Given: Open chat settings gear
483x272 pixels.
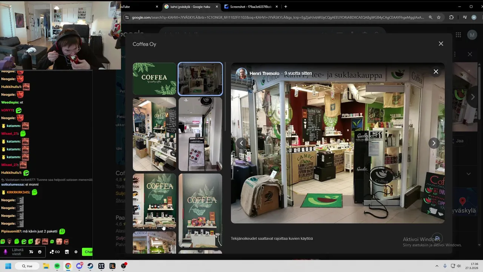Looking at the screenshot, I should 76,252.
